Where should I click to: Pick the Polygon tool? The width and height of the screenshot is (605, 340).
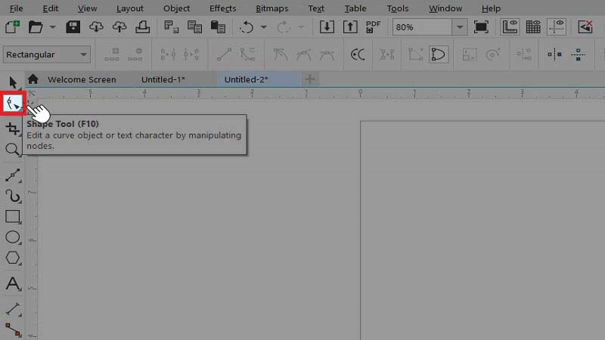pyautogui.click(x=13, y=258)
